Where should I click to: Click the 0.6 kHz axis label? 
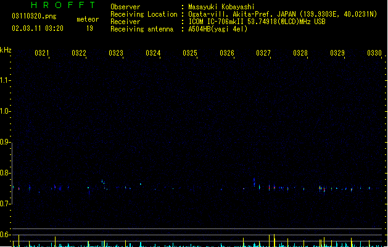pos(4,235)
